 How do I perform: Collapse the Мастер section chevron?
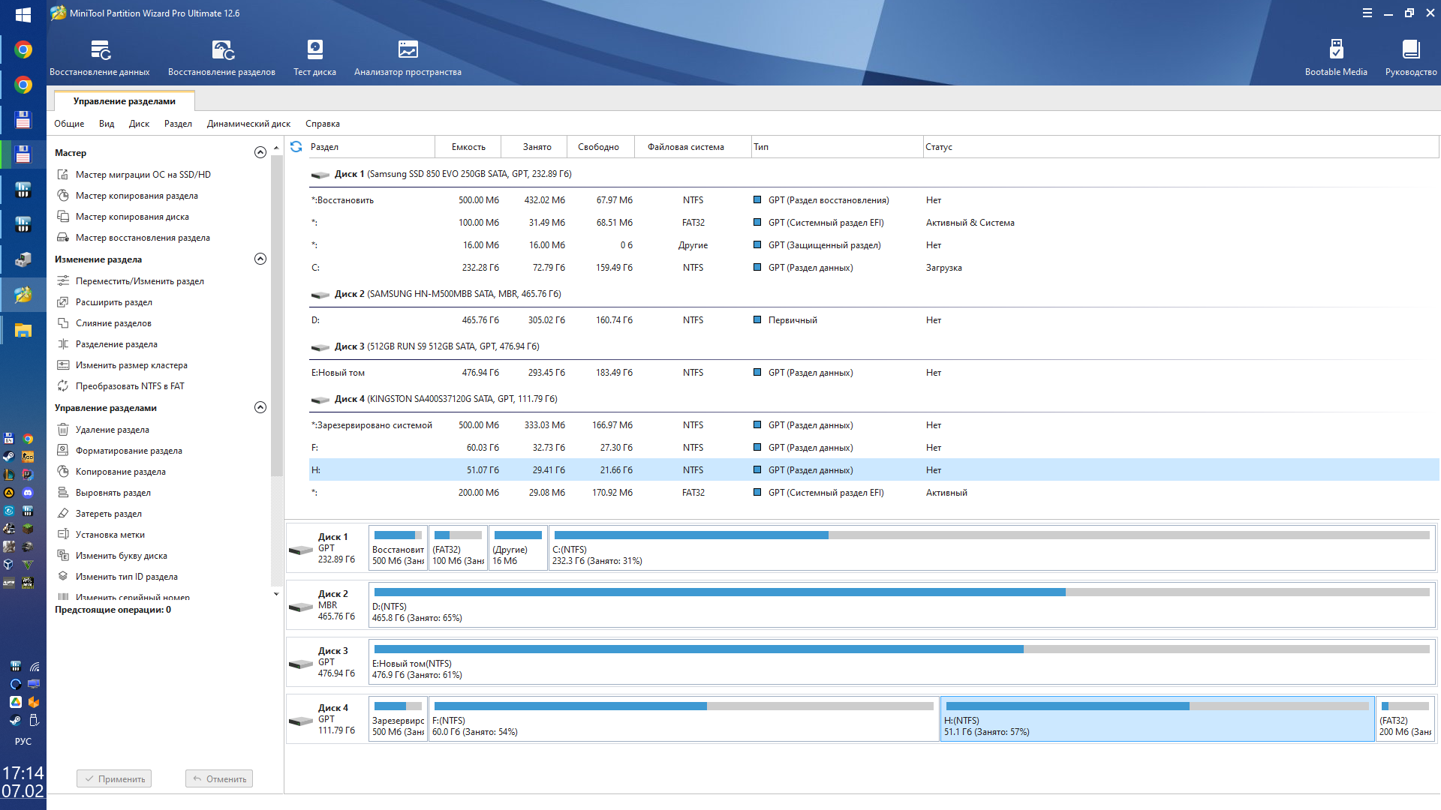[x=260, y=153]
